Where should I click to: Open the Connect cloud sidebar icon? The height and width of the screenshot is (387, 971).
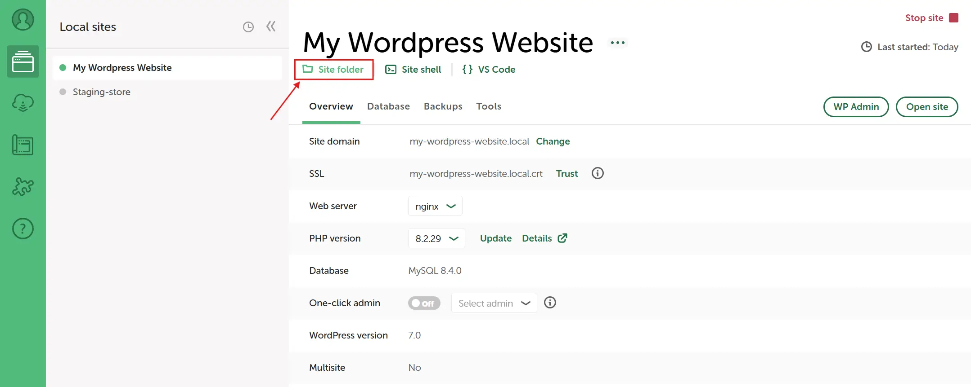(x=23, y=103)
